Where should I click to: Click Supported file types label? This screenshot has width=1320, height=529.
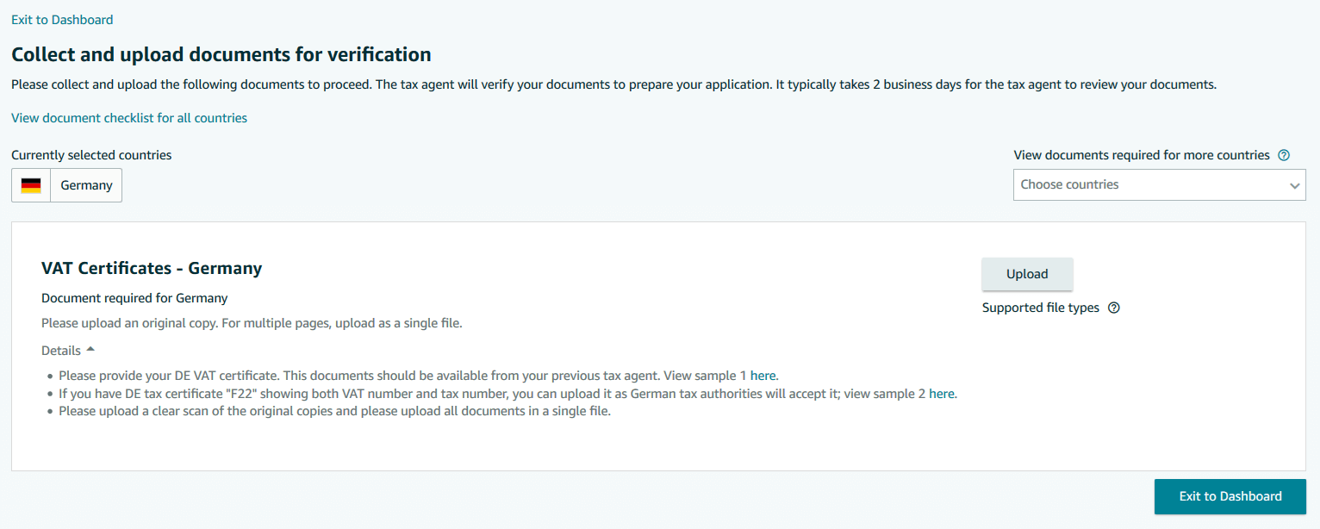pos(1041,308)
